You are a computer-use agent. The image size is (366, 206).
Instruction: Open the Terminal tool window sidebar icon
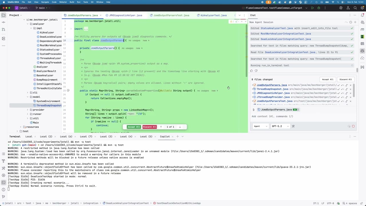(x=3, y=182)
